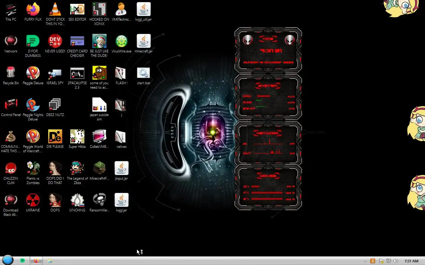Open the UKRAINE radiation-symbol shortcut
Screen dimensions: 425x265
coord(33,203)
